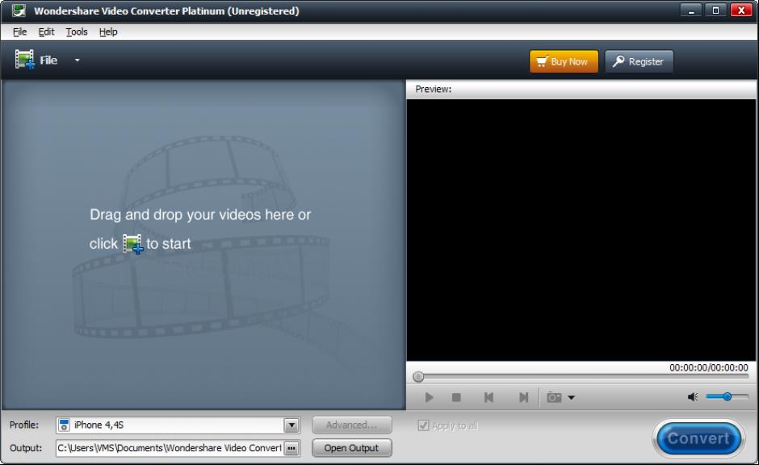
Task: Open the Profile dropdown list
Action: click(291, 425)
